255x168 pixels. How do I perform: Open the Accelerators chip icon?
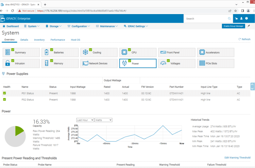pyautogui.click(x=202, y=52)
